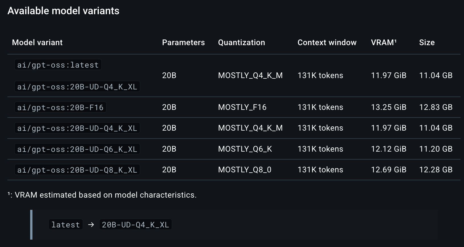Click the 11.20 GB size value
Image resolution: width=464 pixels, height=247 pixels.
click(436, 149)
